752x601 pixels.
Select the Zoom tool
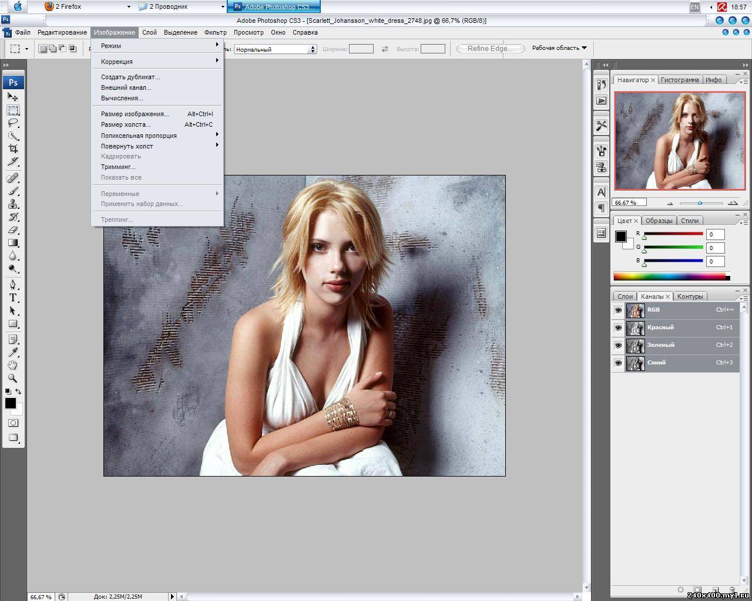(13, 378)
